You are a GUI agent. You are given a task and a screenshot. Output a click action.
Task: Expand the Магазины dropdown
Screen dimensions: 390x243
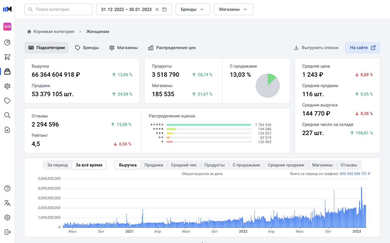(233, 9)
